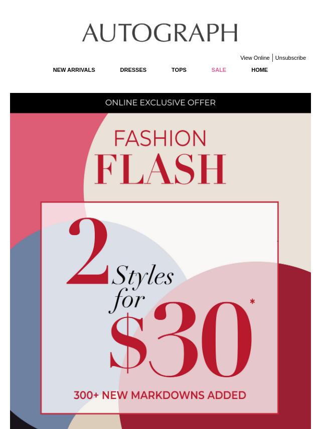
Task: Open the pink SALE link
Action: click(219, 70)
